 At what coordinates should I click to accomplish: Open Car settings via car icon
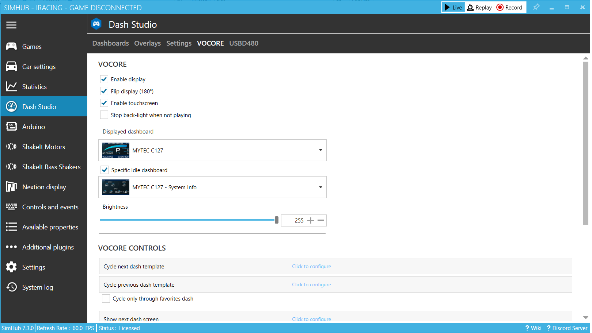[x=11, y=66]
